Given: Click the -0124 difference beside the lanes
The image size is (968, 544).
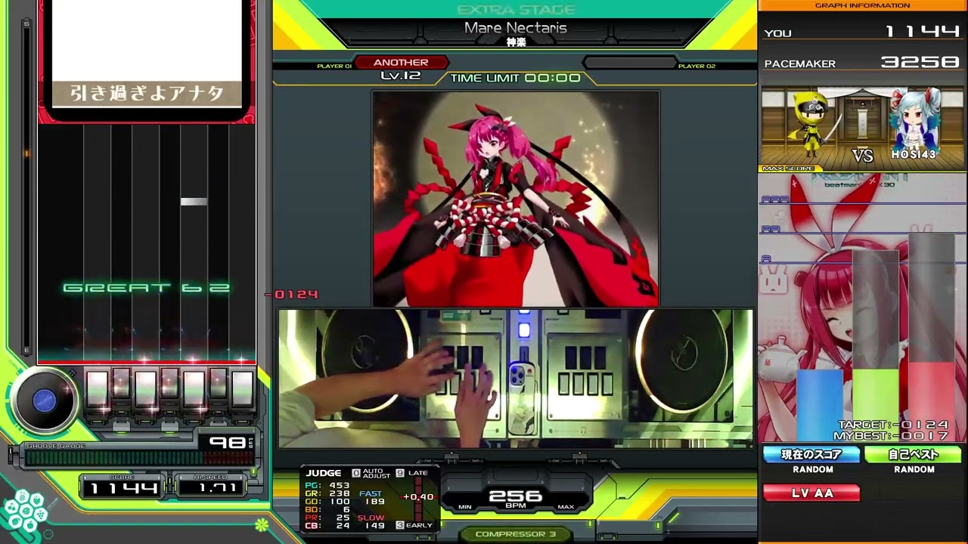Looking at the screenshot, I should tap(292, 295).
